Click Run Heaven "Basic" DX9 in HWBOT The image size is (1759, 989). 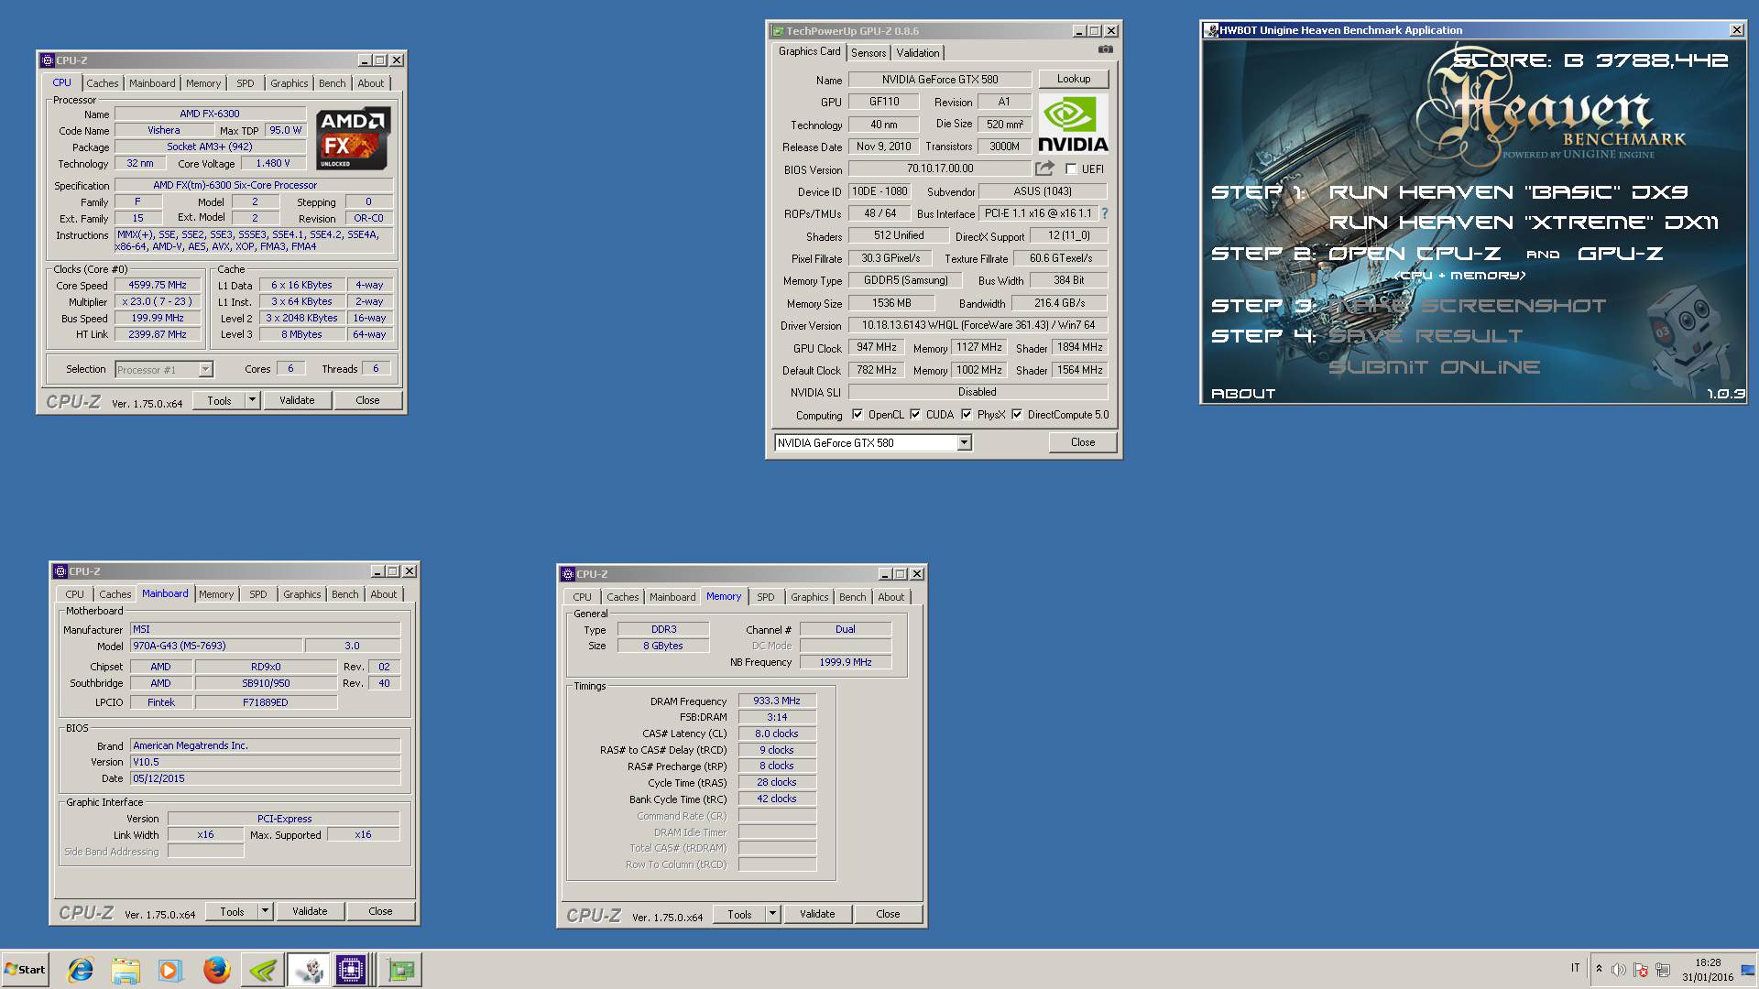(1508, 192)
